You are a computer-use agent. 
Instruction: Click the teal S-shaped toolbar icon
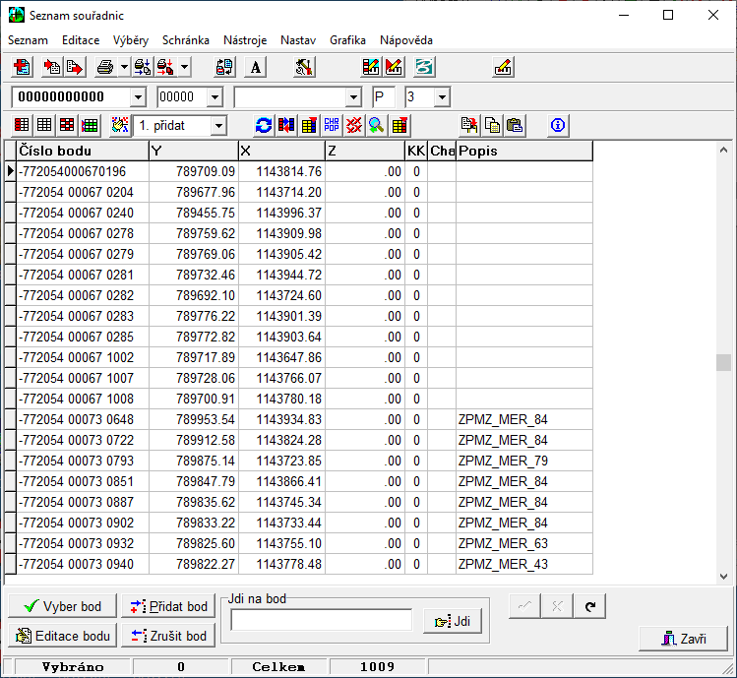[425, 67]
